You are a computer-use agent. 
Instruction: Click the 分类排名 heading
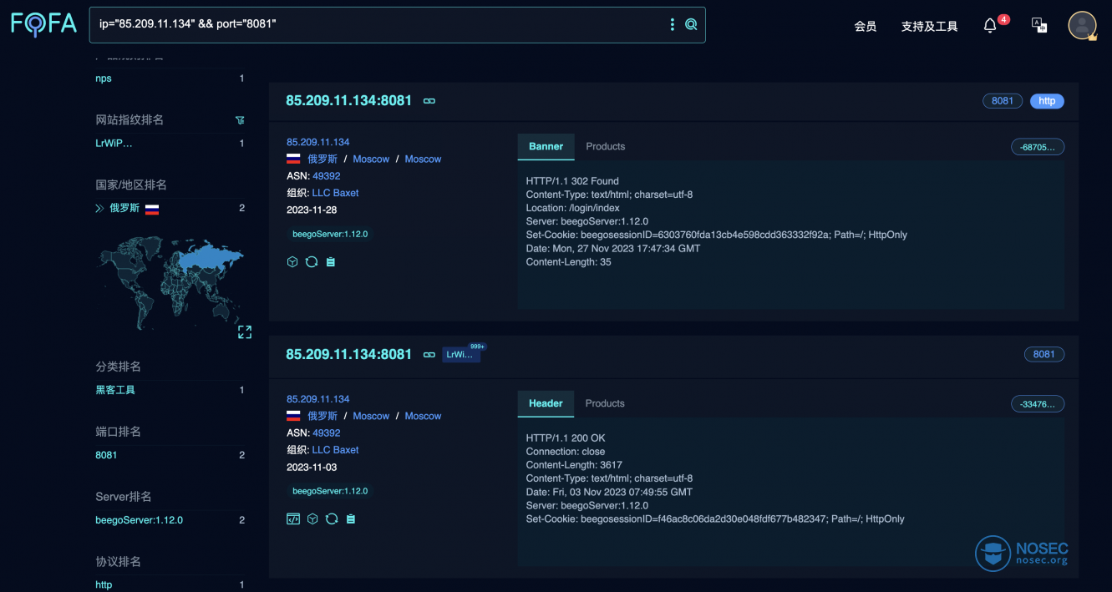pyautogui.click(x=119, y=367)
